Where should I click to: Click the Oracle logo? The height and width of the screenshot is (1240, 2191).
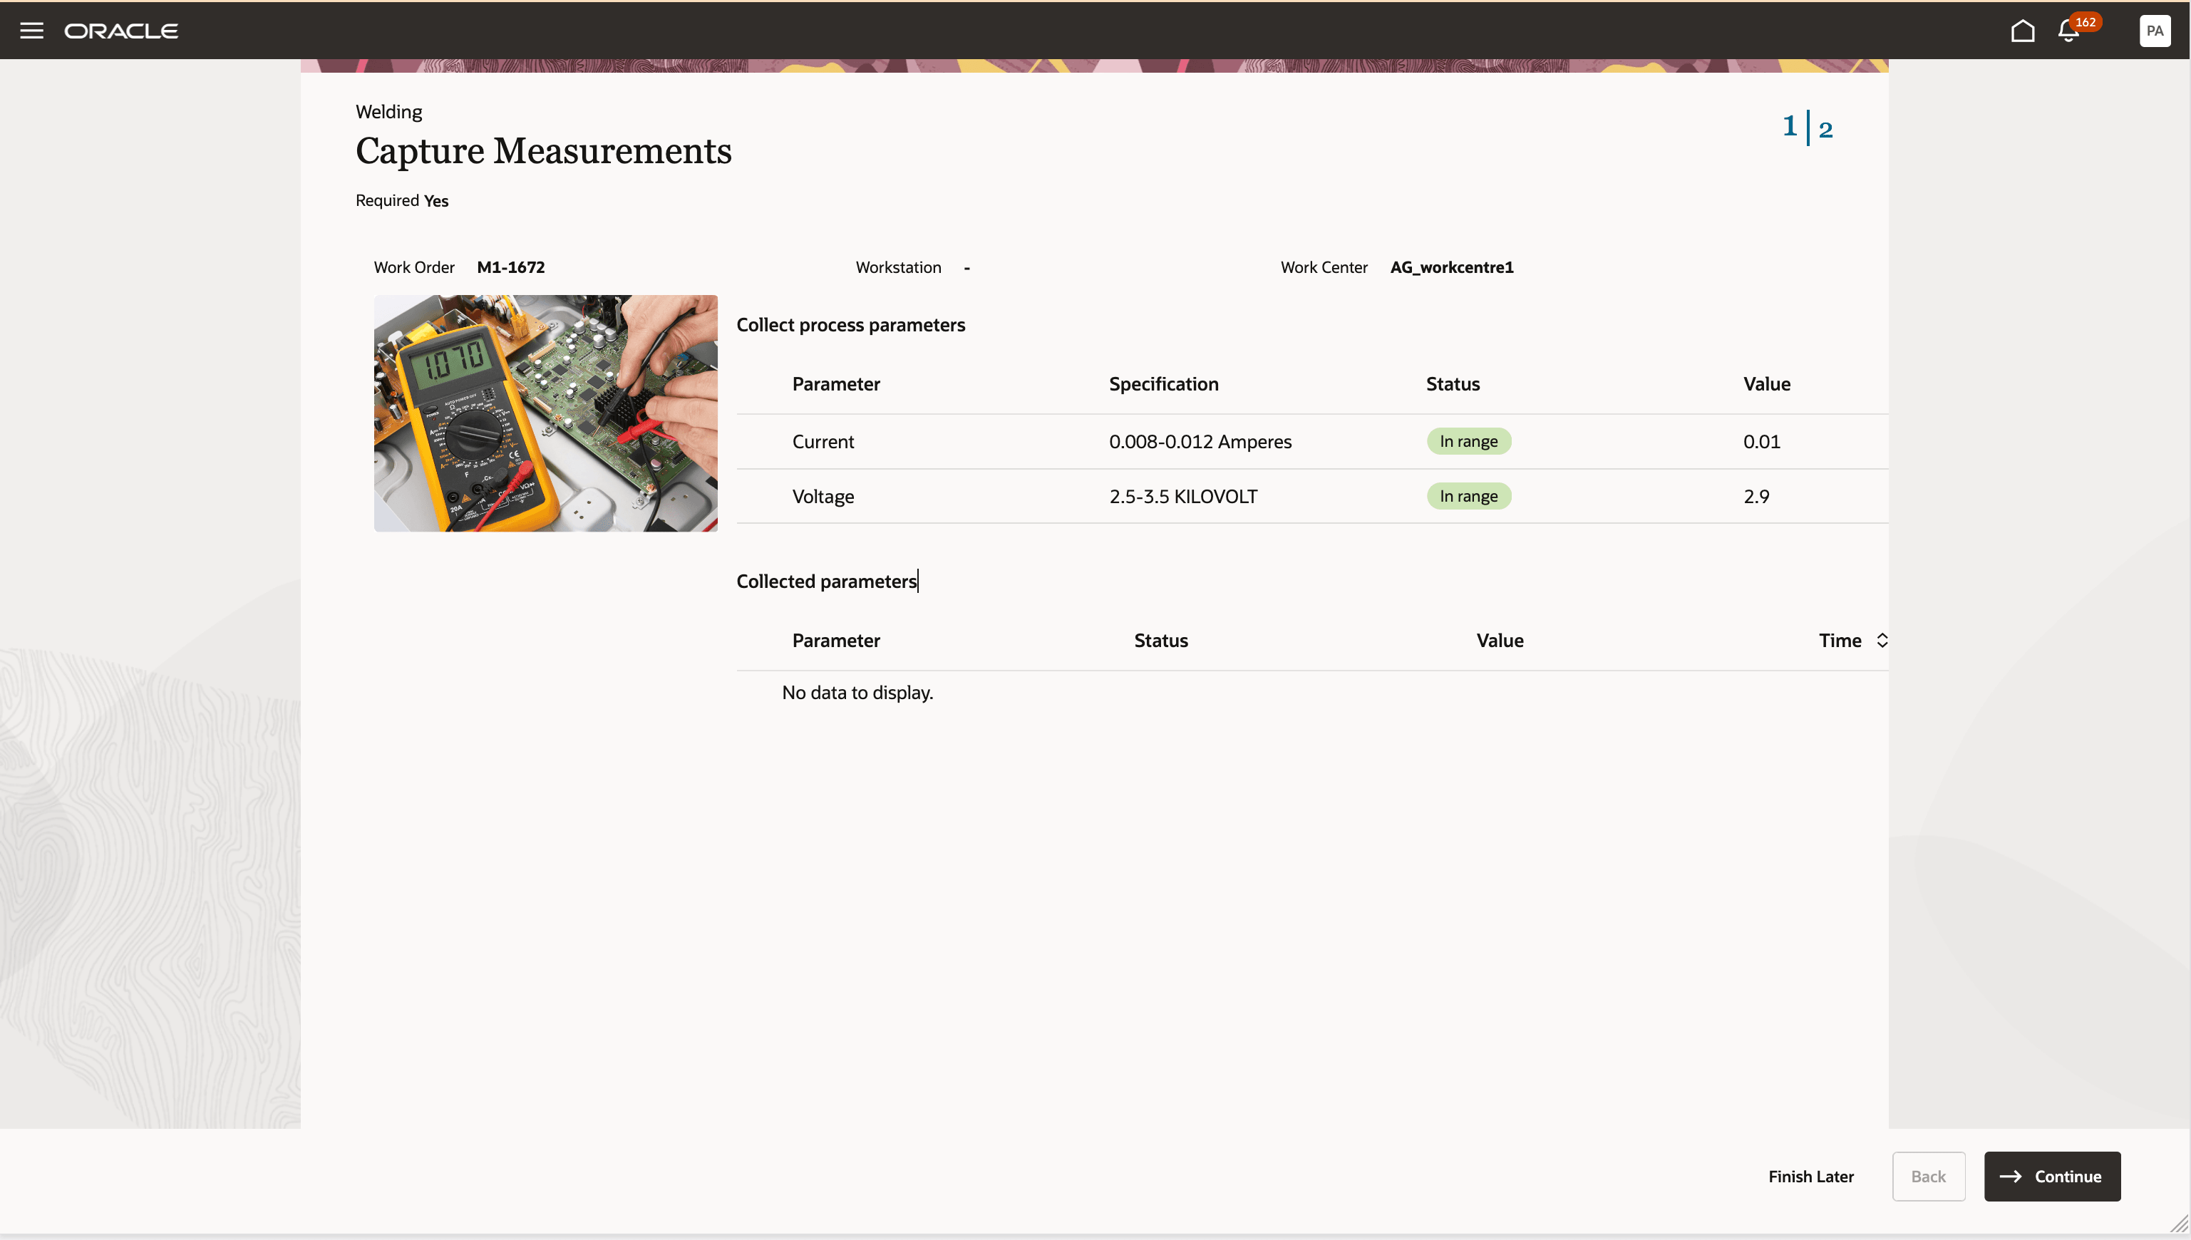[x=121, y=30]
